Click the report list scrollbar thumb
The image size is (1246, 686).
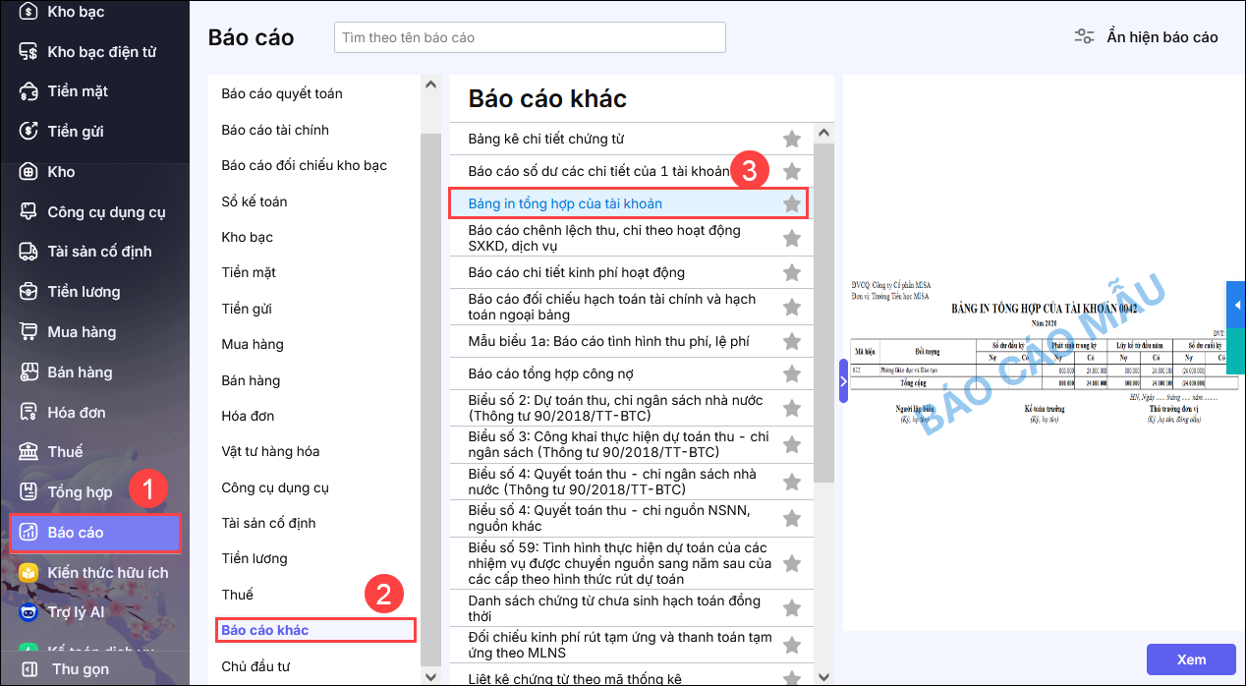tap(823, 314)
